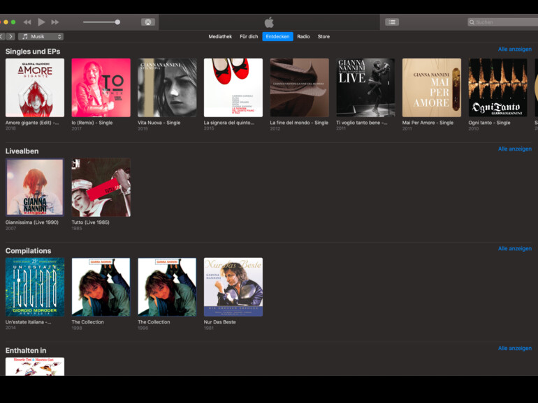Image resolution: width=538 pixels, height=403 pixels.
Task: Show all Livealben
Action: coord(515,149)
